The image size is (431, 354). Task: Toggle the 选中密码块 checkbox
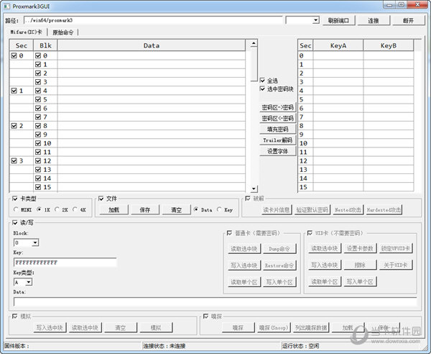tap(262, 89)
